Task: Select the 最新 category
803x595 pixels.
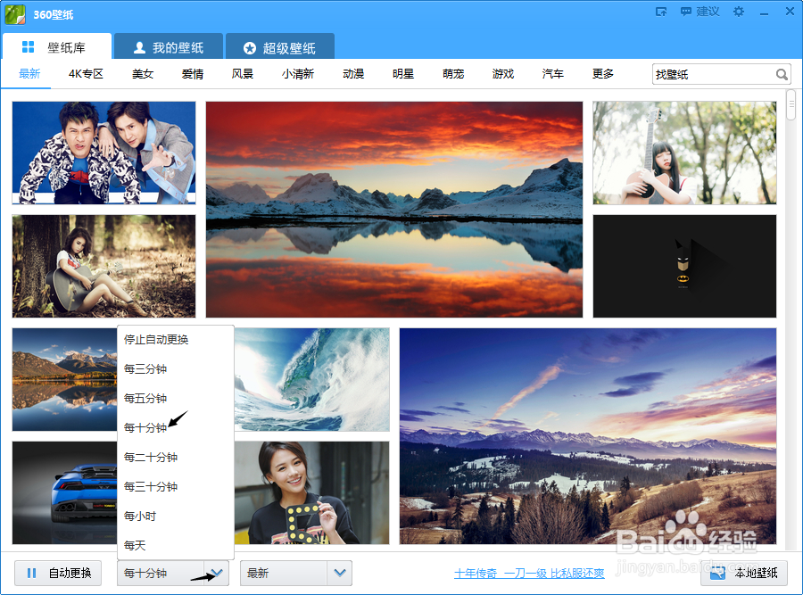Action: [29, 74]
